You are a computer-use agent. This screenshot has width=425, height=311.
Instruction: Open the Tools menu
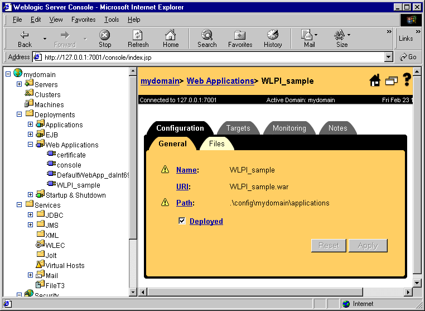(x=112, y=20)
